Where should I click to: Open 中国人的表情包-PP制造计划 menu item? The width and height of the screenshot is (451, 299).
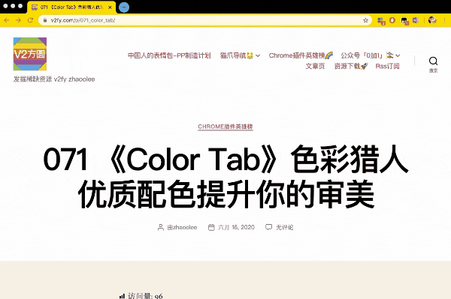(169, 55)
